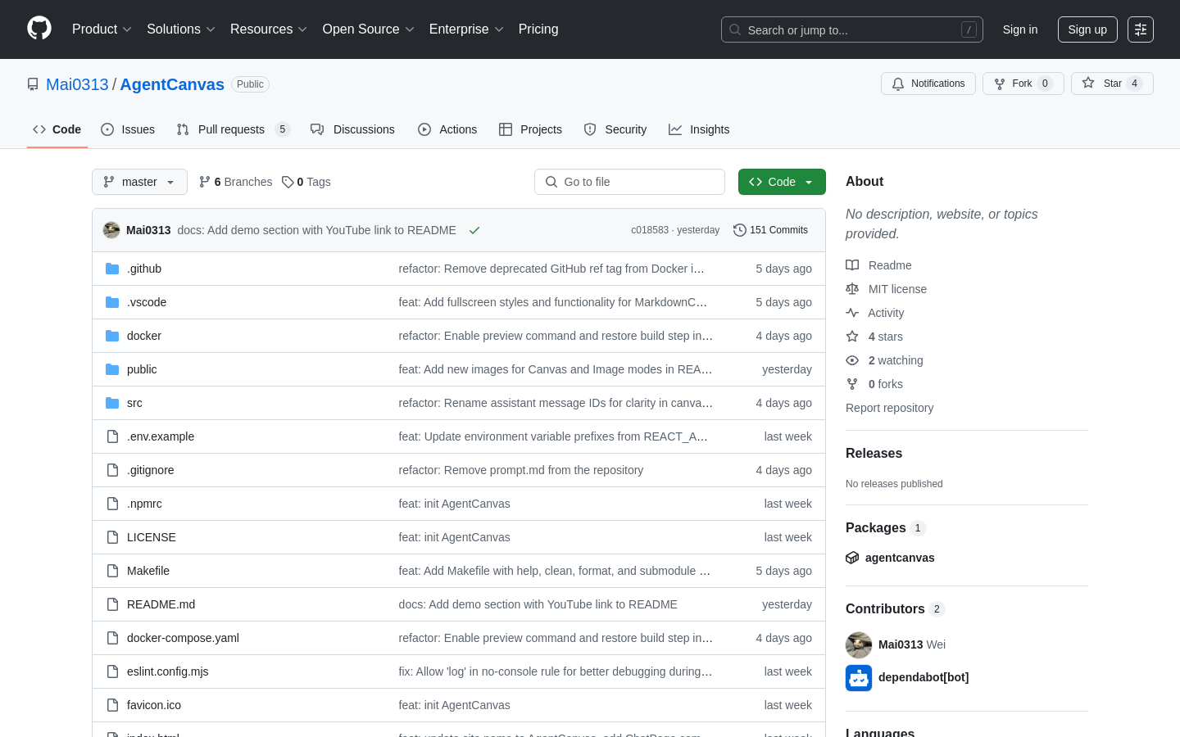Expand the Open Source menu

pyautogui.click(x=369, y=29)
